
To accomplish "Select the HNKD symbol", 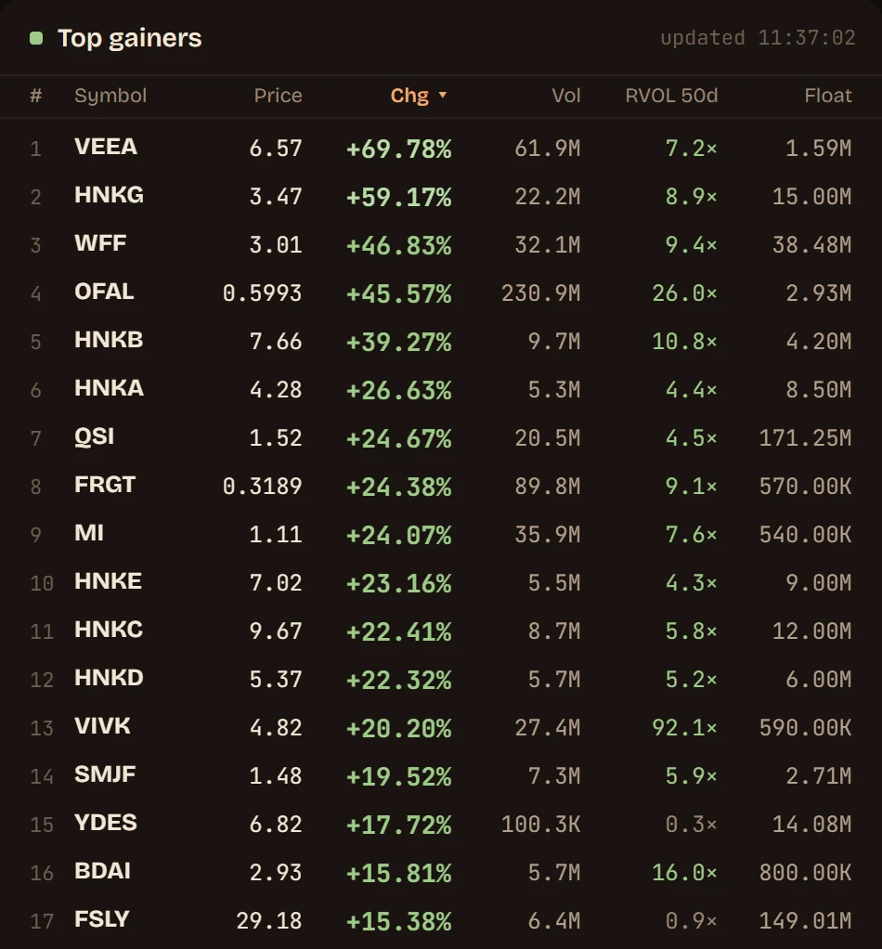I will (x=109, y=679).
